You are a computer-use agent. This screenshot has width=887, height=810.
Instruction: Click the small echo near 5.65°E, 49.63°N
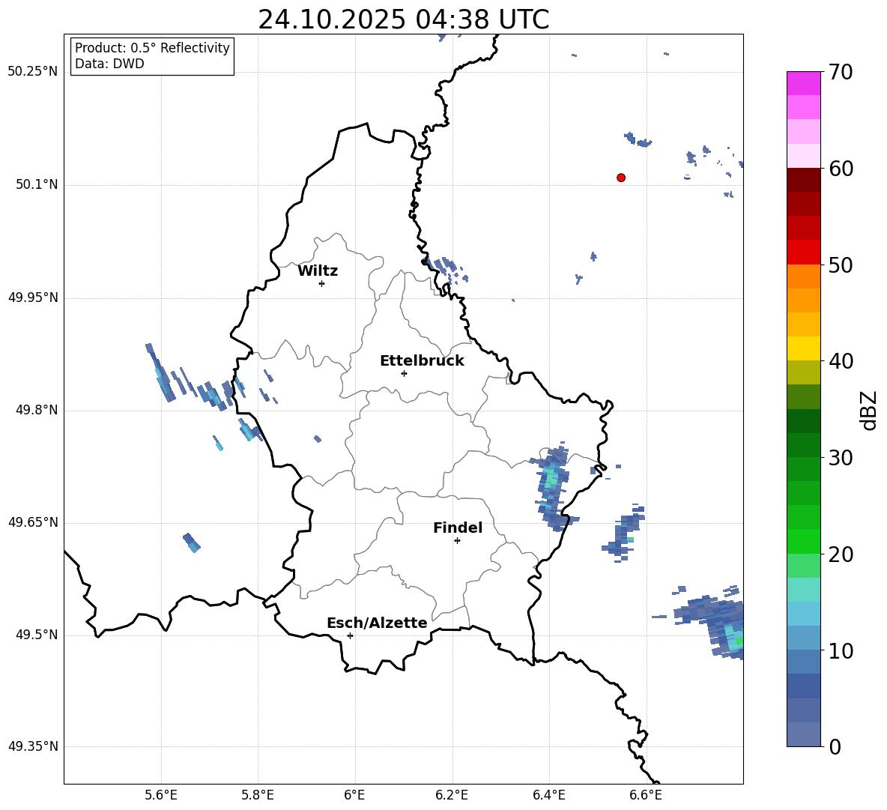click(x=191, y=542)
